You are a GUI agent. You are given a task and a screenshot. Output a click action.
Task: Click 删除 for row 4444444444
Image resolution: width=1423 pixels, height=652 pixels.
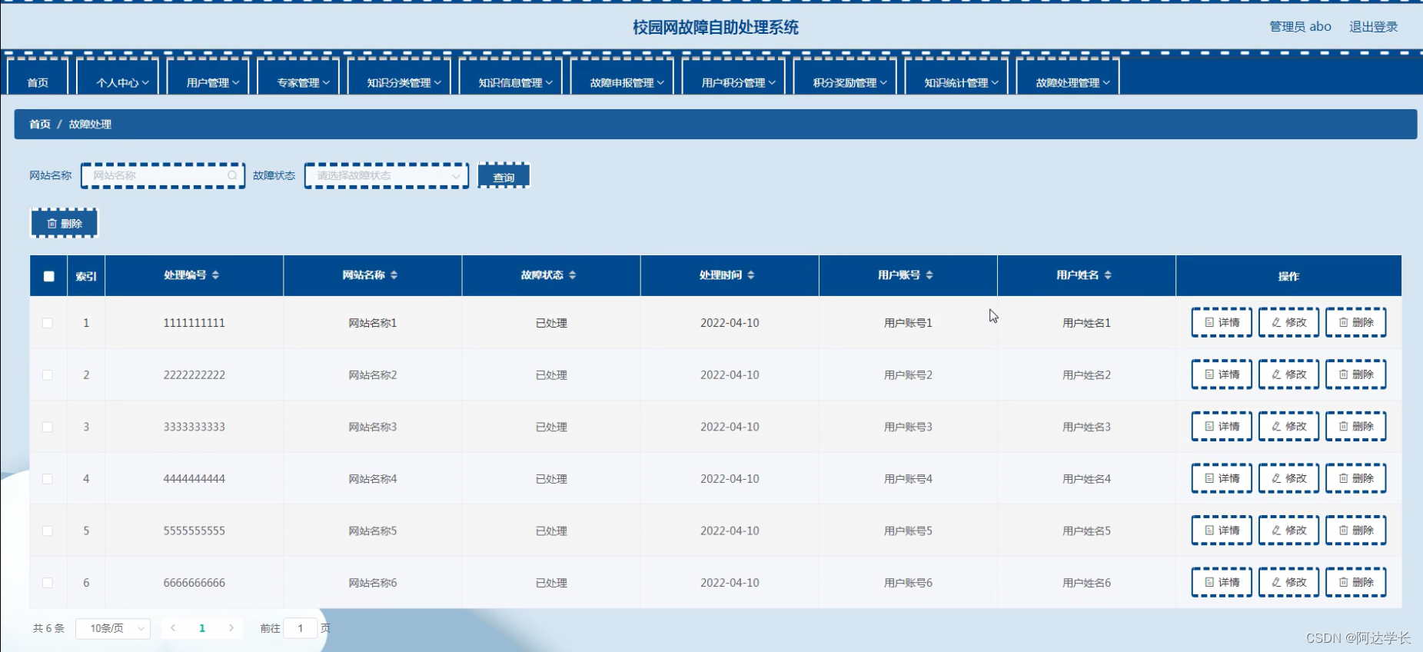(x=1356, y=478)
